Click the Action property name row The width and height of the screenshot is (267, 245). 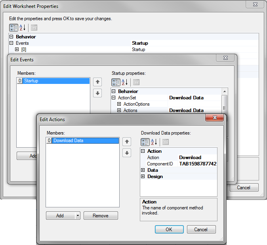click(x=153, y=158)
